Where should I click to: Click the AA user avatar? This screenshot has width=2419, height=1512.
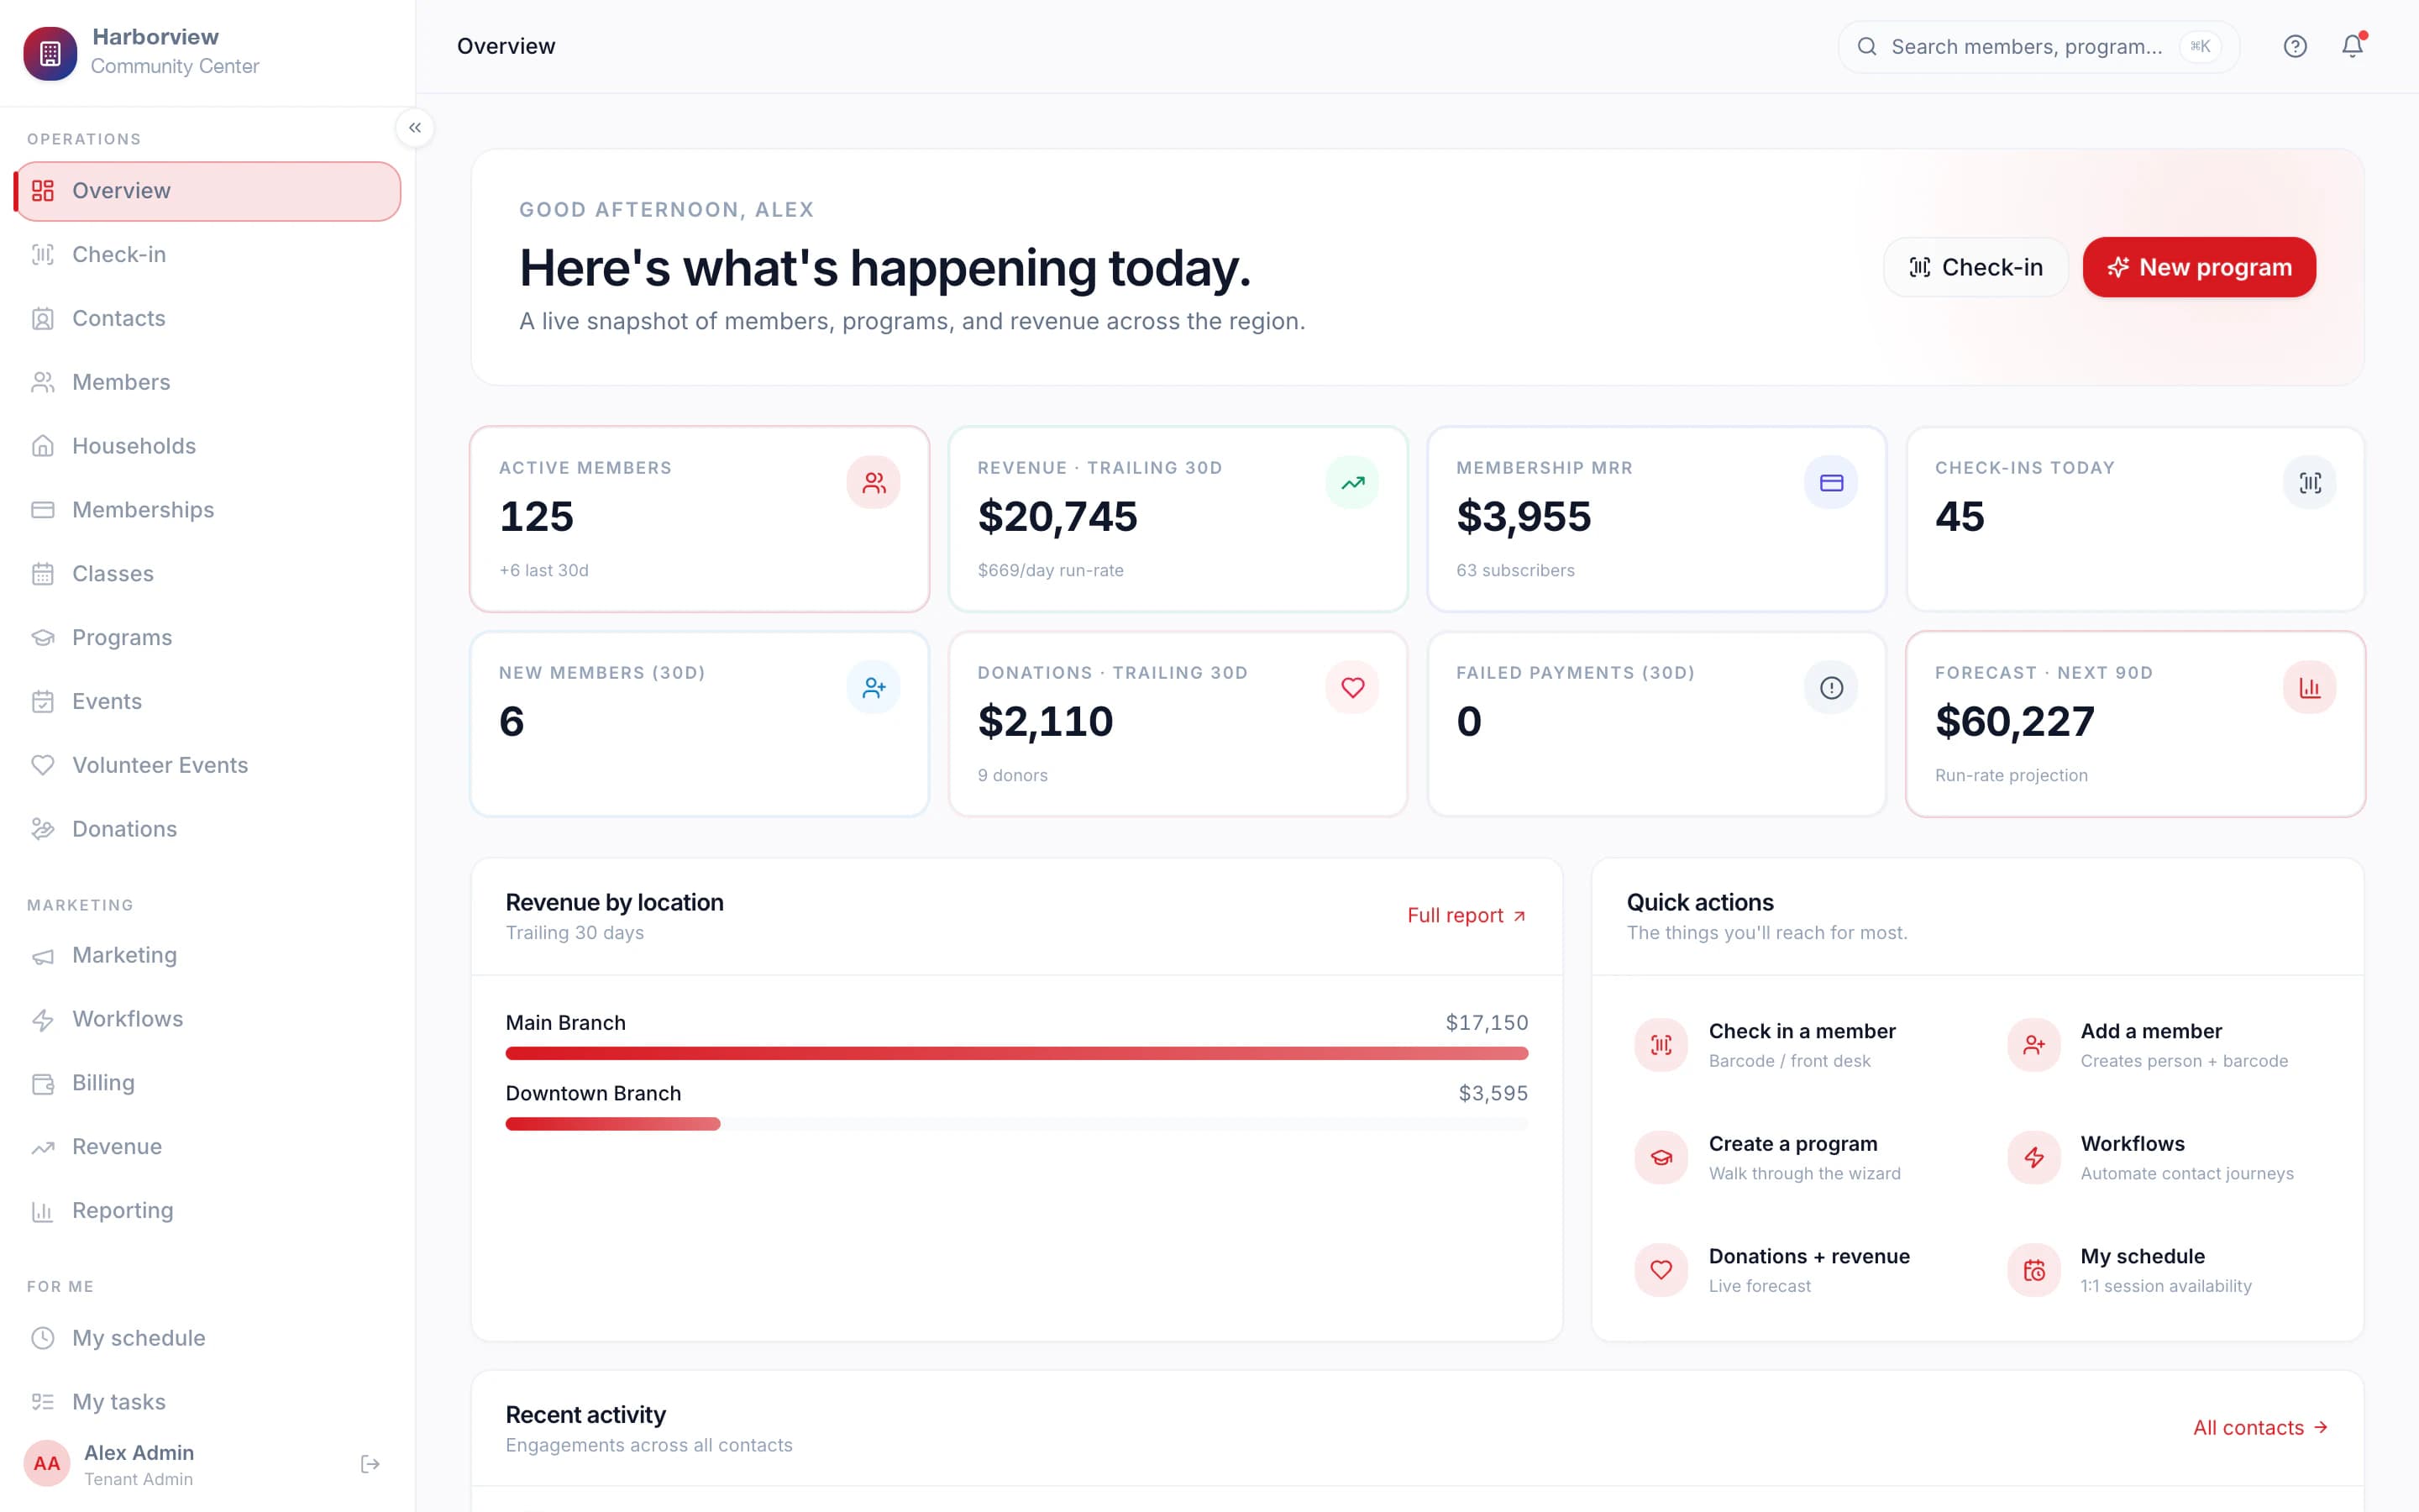click(47, 1464)
